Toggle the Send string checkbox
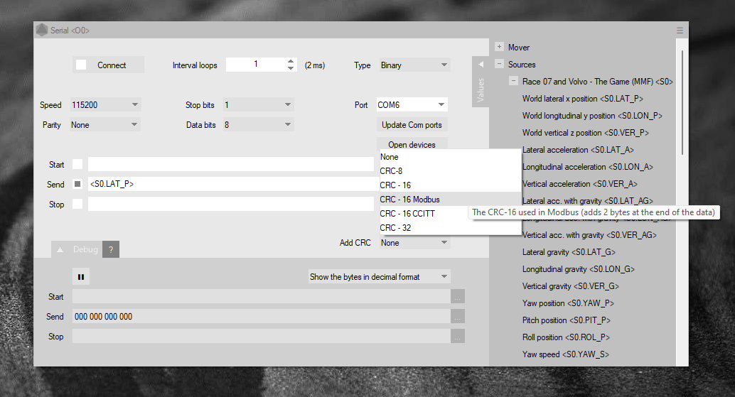 77,185
